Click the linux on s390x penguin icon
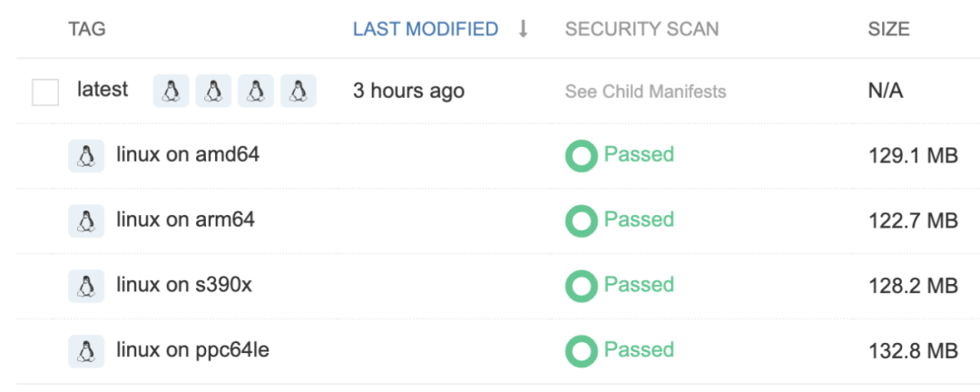Viewport: 980px width, 392px height. 86,286
